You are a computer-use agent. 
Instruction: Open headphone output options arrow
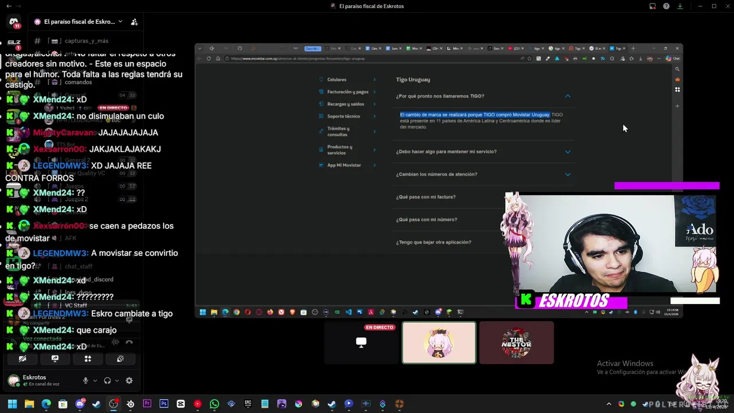[117, 380]
